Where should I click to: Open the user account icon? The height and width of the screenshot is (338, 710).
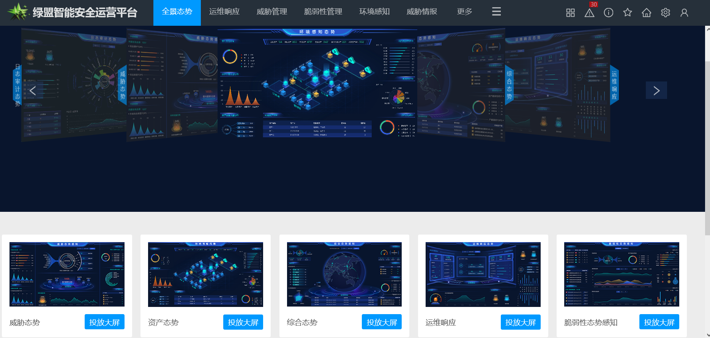coord(684,13)
